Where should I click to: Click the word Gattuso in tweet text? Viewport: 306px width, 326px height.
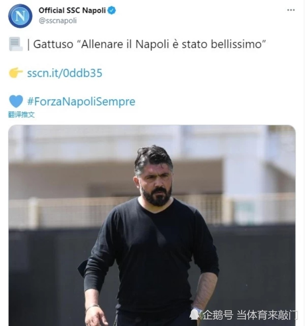point(53,44)
